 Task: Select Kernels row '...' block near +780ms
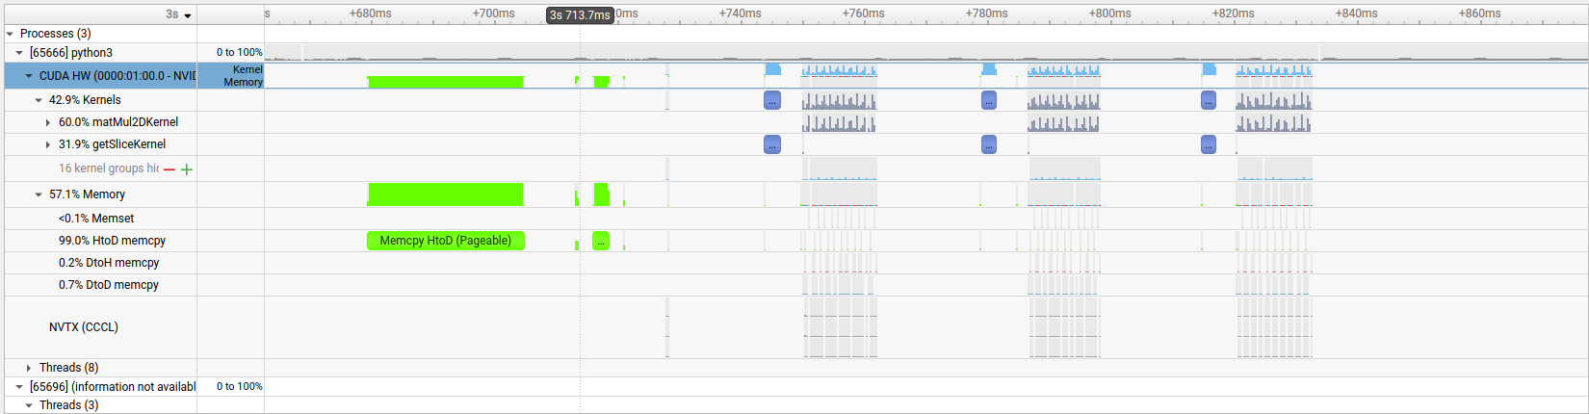989,100
